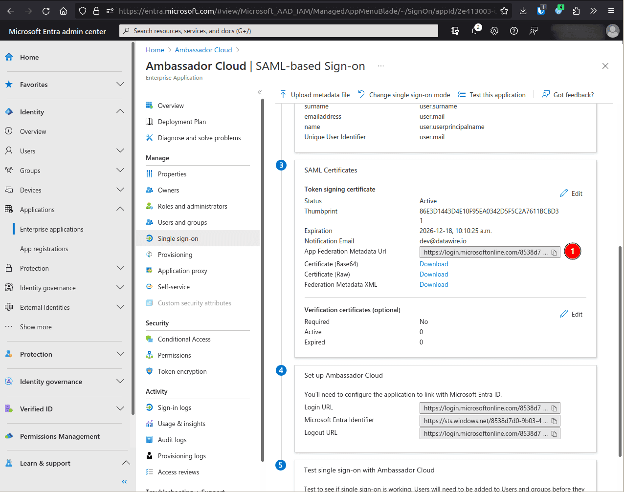
Task: Collapse the application menu with the double chevron
Action: pyautogui.click(x=260, y=92)
